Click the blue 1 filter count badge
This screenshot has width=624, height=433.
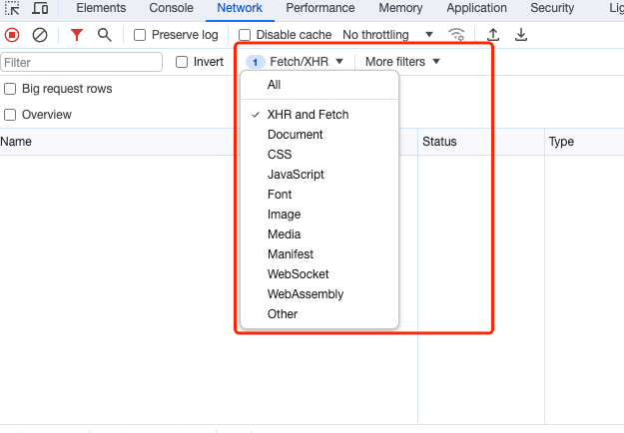(x=256, y=62)
